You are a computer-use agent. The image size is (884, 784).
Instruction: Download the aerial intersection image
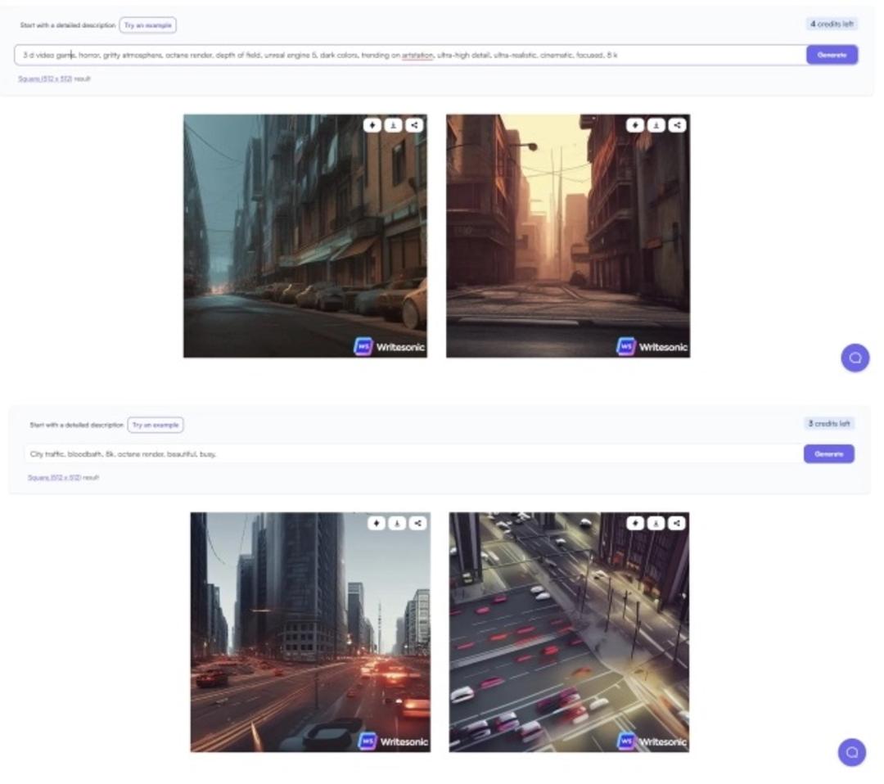pyautogui.click(x=656, y=523)
